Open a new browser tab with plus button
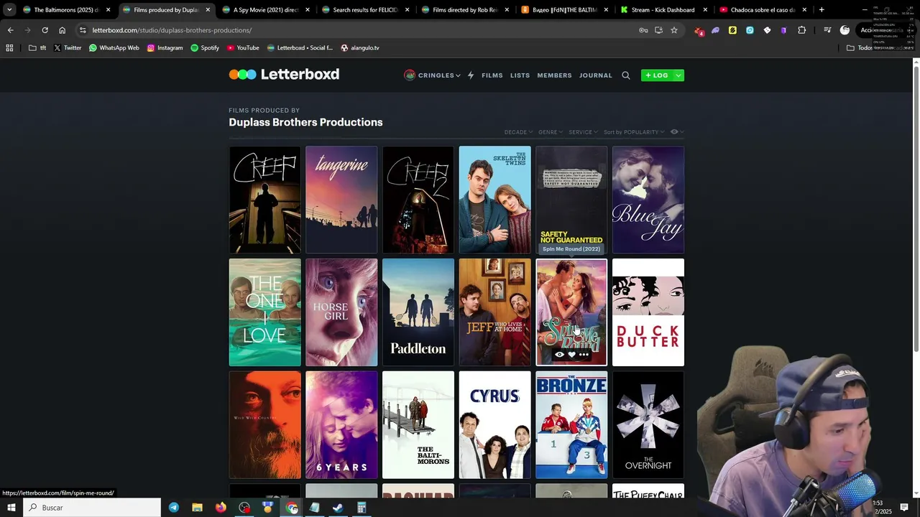The height and width of the screenshot is (517, 920). tap(822, 10)
